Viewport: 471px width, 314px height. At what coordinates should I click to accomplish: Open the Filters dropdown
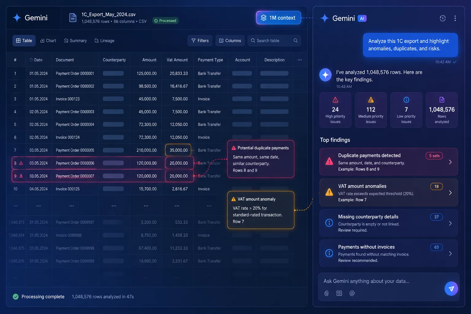200,40
